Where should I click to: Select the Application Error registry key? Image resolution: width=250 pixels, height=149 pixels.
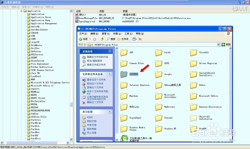(x=41, y=17)
